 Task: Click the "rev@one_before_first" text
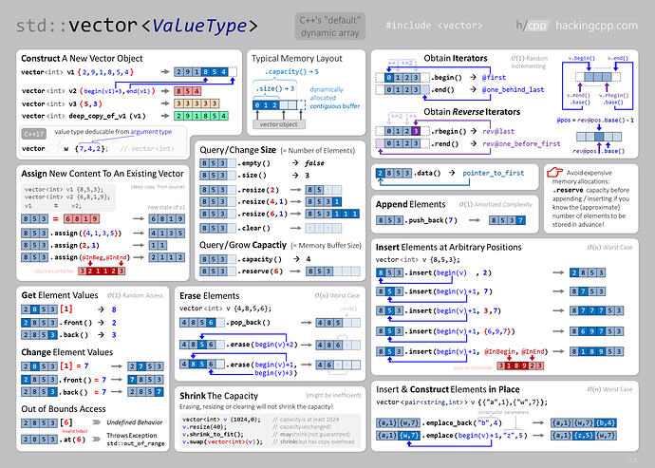[x=521, y=143]
